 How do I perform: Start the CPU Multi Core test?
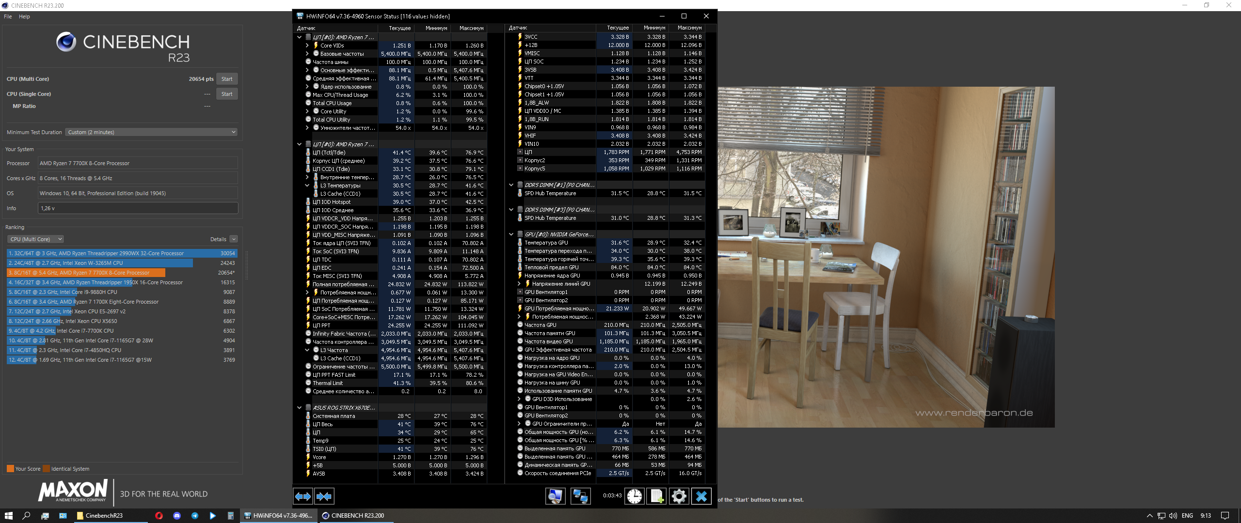227,79
